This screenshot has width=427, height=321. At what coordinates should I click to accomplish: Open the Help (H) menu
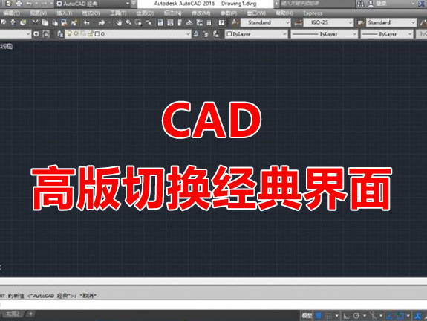(284, 13)
